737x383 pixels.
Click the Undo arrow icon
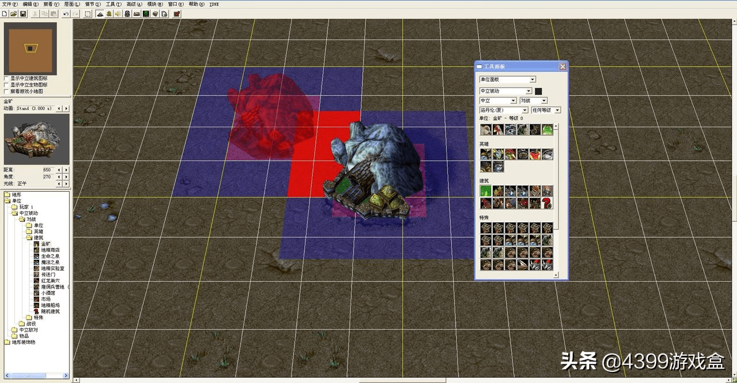(x=66, y=13)
